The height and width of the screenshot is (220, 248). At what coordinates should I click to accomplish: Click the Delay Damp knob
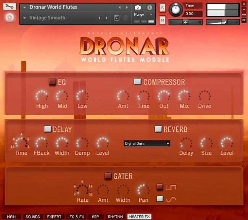(82, 143)
